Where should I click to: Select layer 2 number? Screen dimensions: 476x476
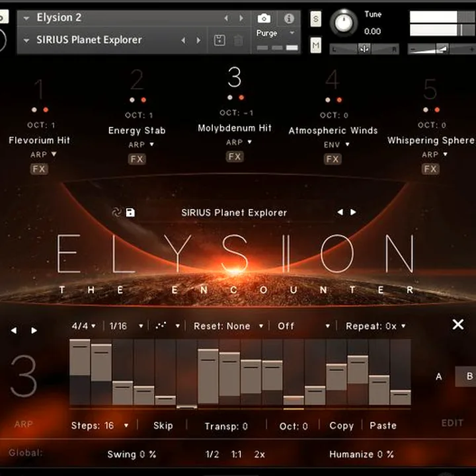(137, 79)
